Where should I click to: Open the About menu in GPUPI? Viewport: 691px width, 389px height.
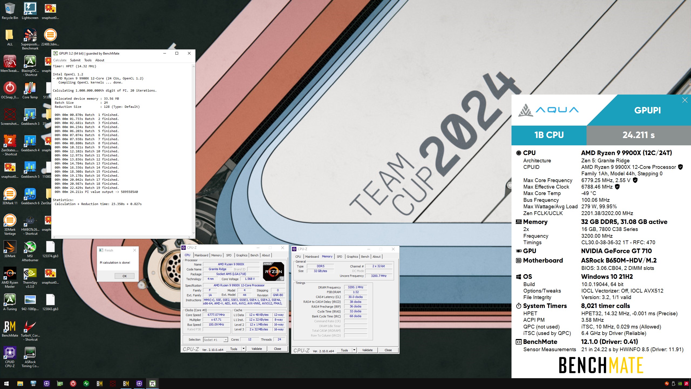[100, 60]
